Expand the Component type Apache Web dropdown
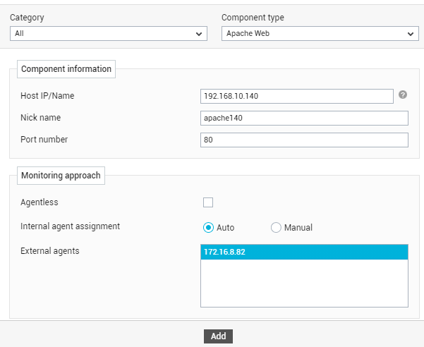 click(320, 34)
